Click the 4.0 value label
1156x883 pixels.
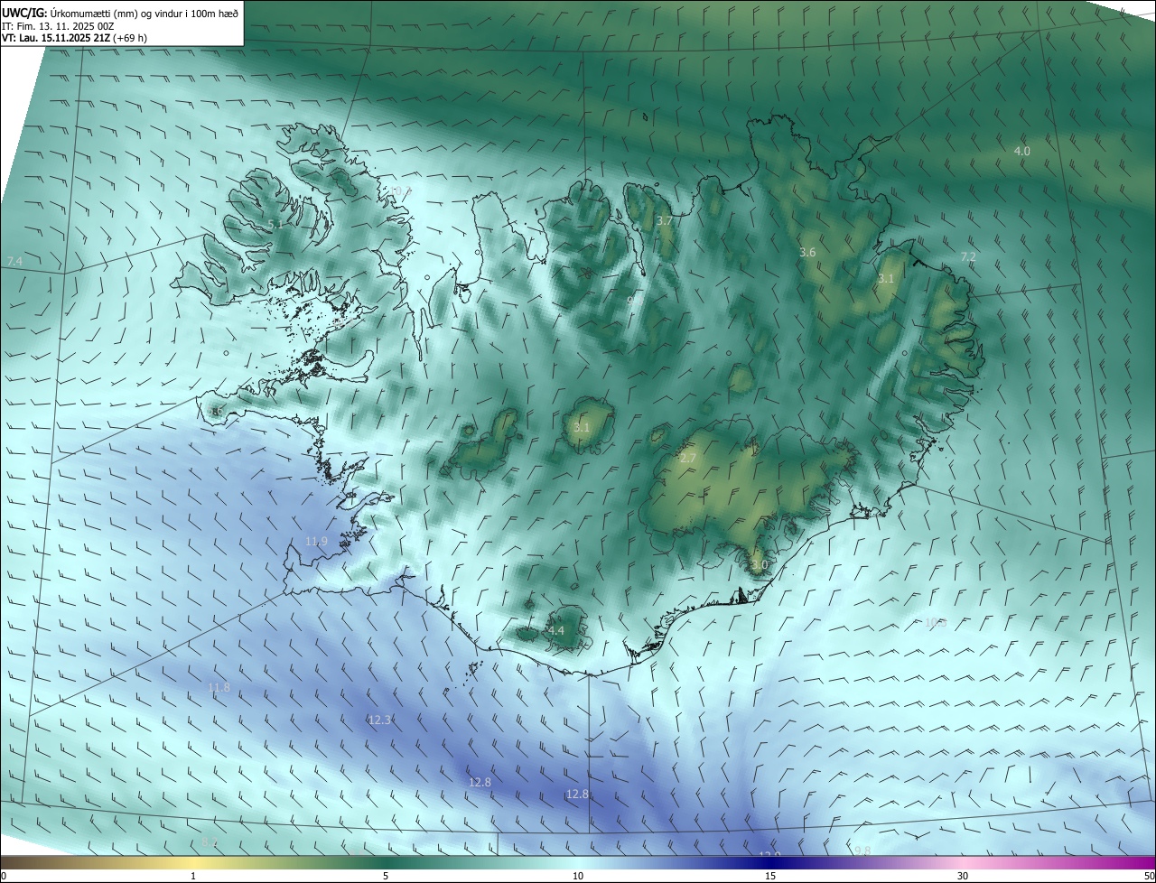(x=1021, y=151)
